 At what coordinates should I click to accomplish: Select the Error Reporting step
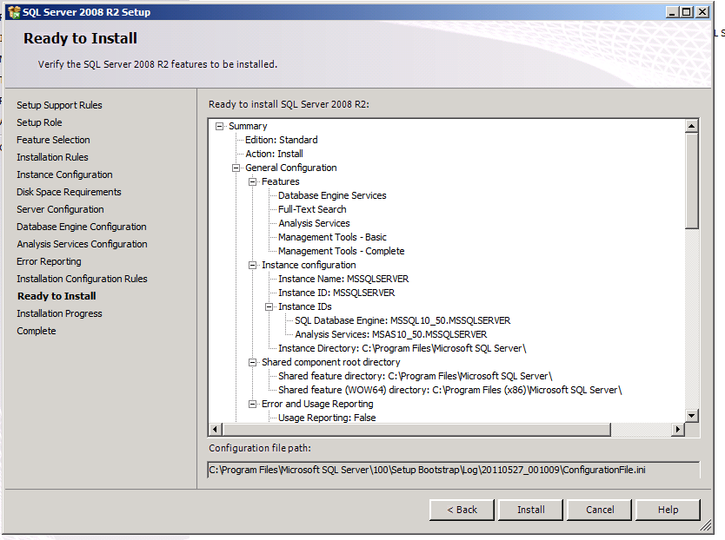(x=49, y=261)
